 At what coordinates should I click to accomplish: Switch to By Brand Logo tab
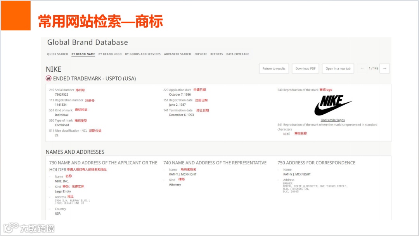[110, 54]
